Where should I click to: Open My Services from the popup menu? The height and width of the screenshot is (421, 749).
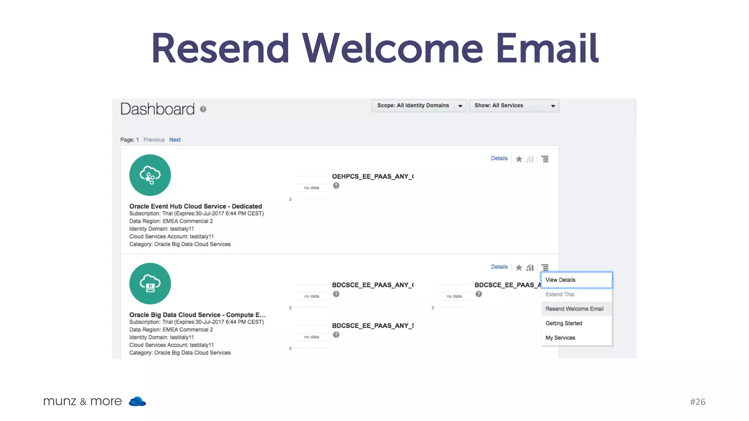(x=560, y=338)
